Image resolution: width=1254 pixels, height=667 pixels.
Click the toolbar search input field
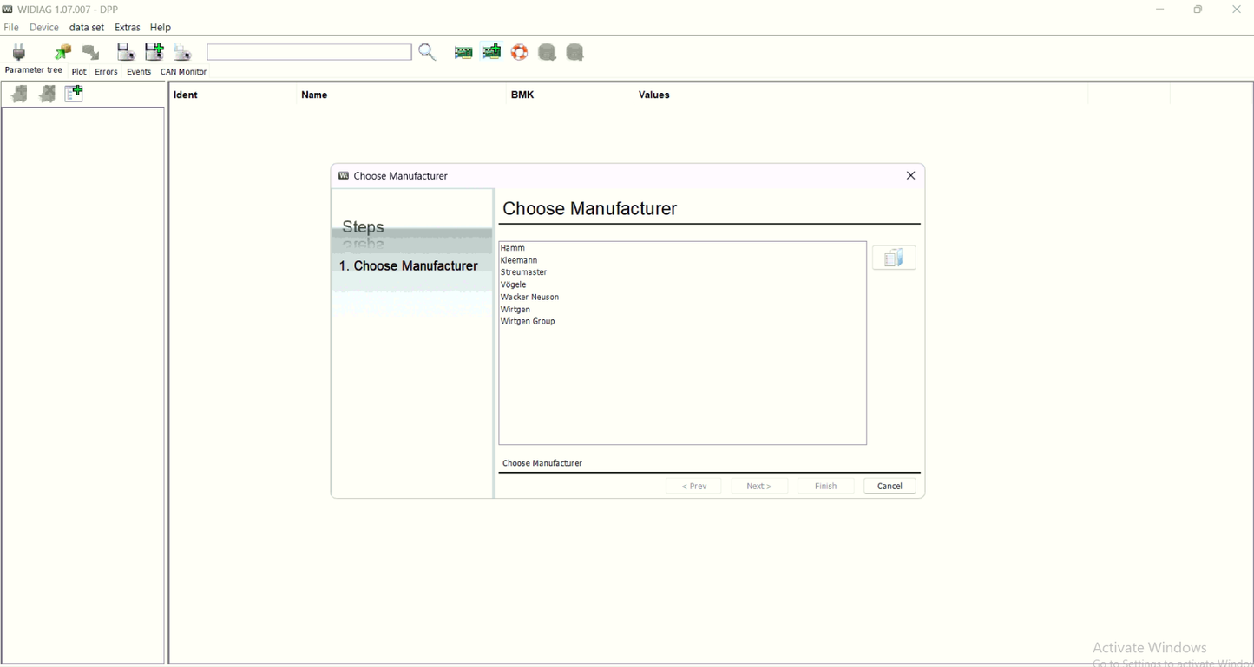point(309,52)
